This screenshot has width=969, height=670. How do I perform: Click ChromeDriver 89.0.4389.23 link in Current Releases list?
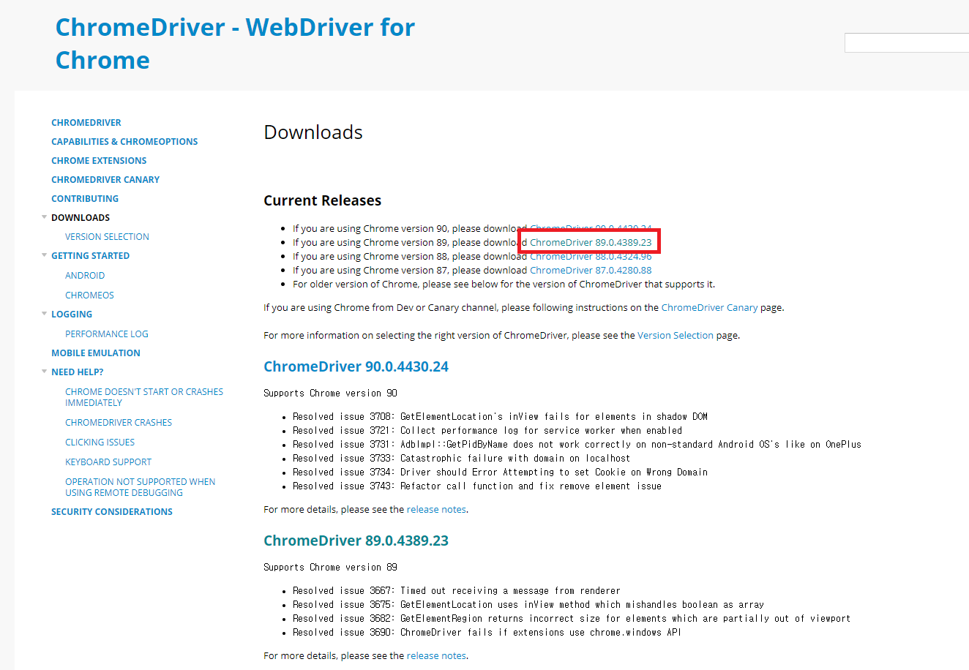[x=591, y=243]
